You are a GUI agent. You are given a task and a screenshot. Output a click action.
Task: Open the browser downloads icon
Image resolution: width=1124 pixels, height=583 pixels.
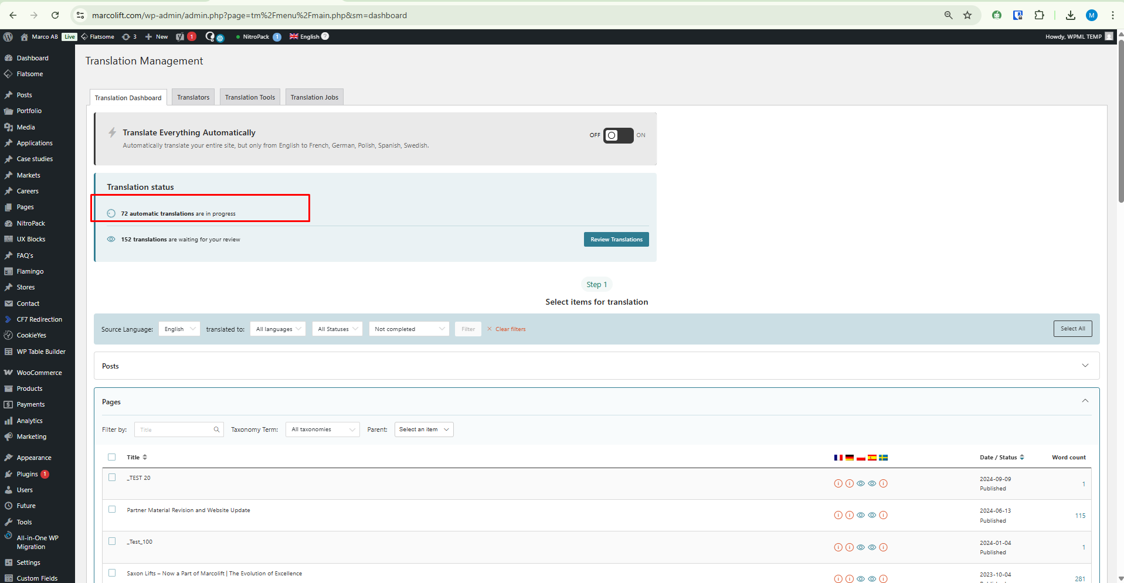click(x=1071, y=15)
